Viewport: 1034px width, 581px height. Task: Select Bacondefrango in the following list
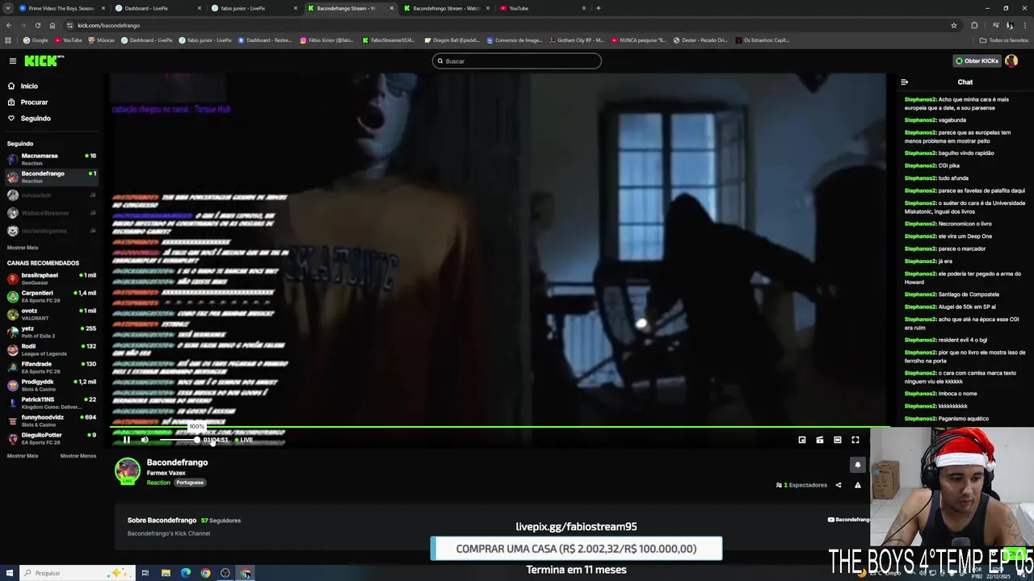[x=50, y=177]
